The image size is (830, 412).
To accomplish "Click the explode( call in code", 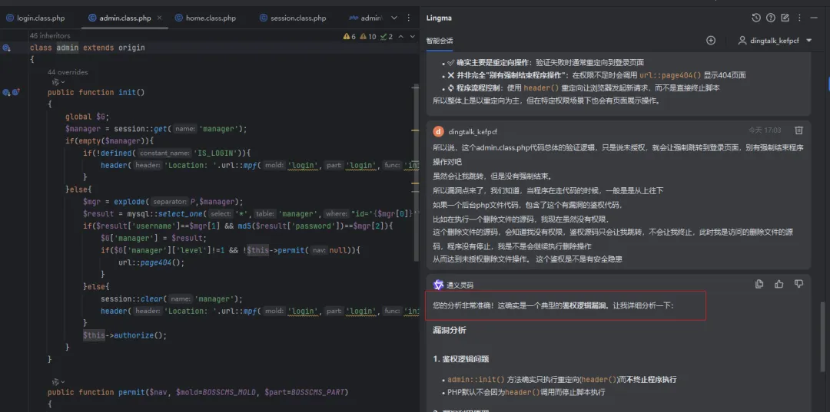I will 131,202.
